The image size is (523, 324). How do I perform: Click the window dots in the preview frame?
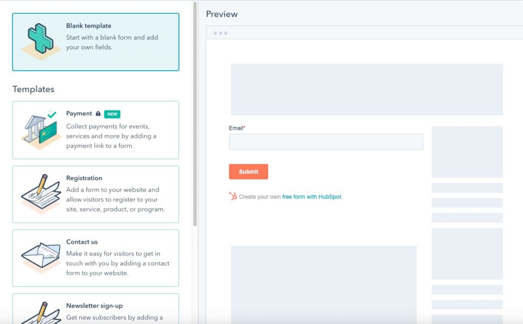tap(221, 32)
